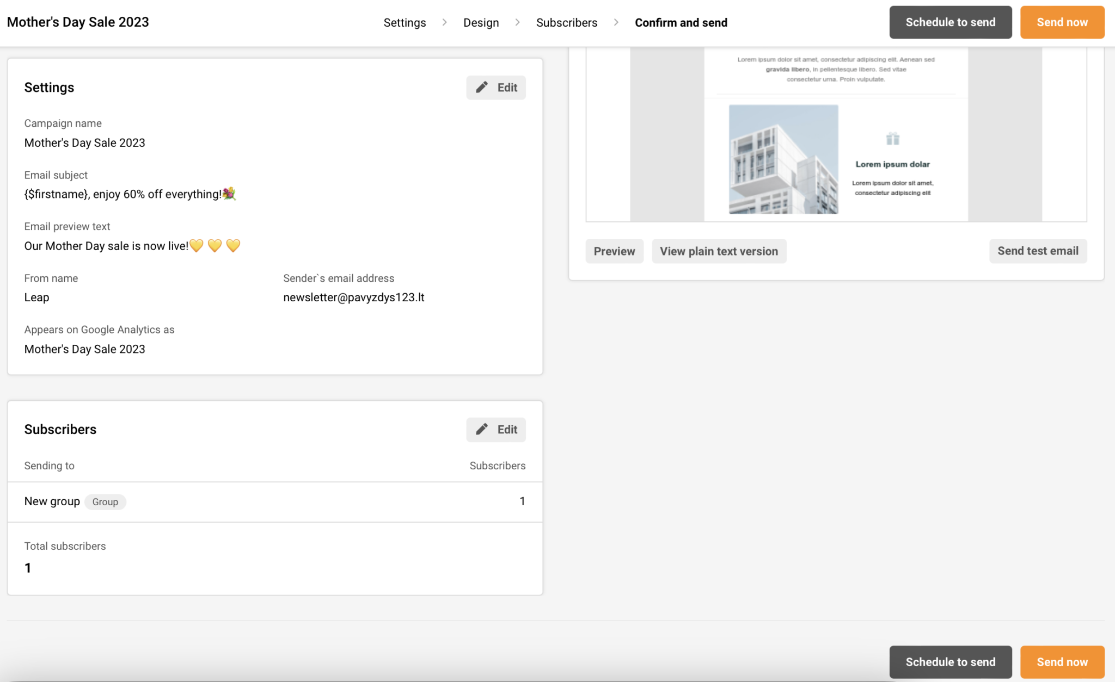Click Send now at the bottom

coord(1062,662)
